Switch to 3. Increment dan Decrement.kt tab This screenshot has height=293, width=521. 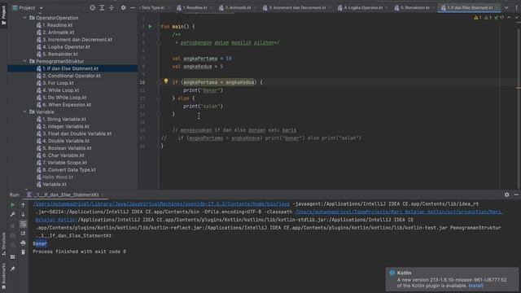(297, 7)
